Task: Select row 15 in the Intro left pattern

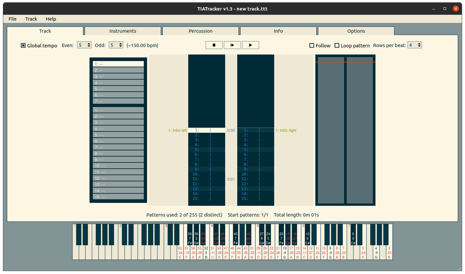Action: pos(207,199)
